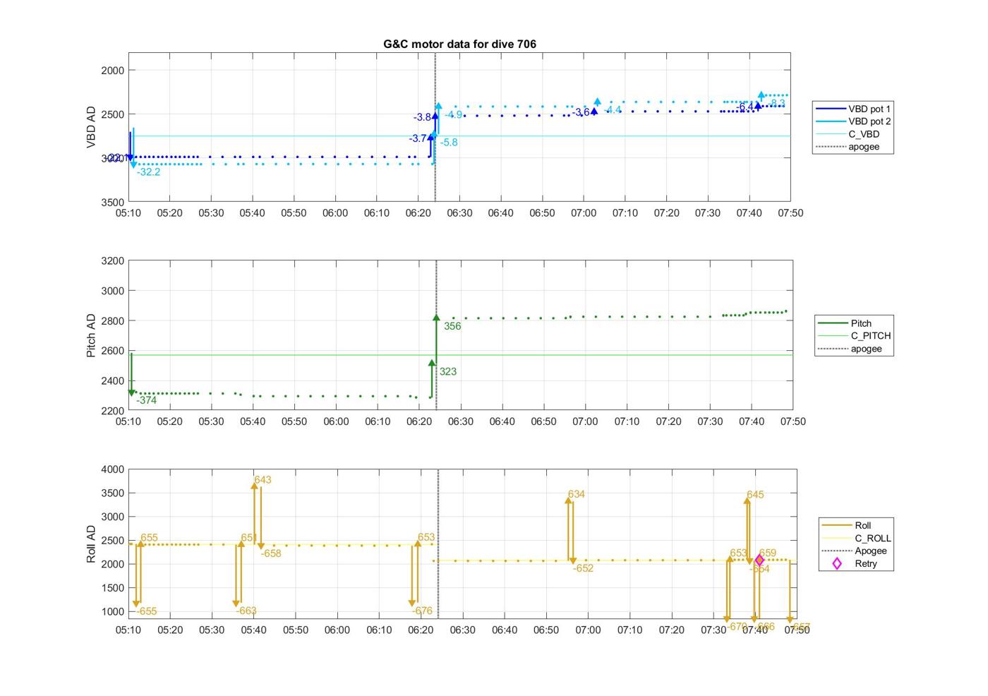Click the '-663' annotation on the Roll plot
This screenshot has width=988, height=696.
pos(246,611)
